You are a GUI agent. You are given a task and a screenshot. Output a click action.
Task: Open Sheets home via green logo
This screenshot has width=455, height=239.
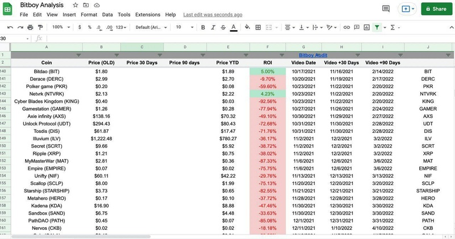point(7,9)
